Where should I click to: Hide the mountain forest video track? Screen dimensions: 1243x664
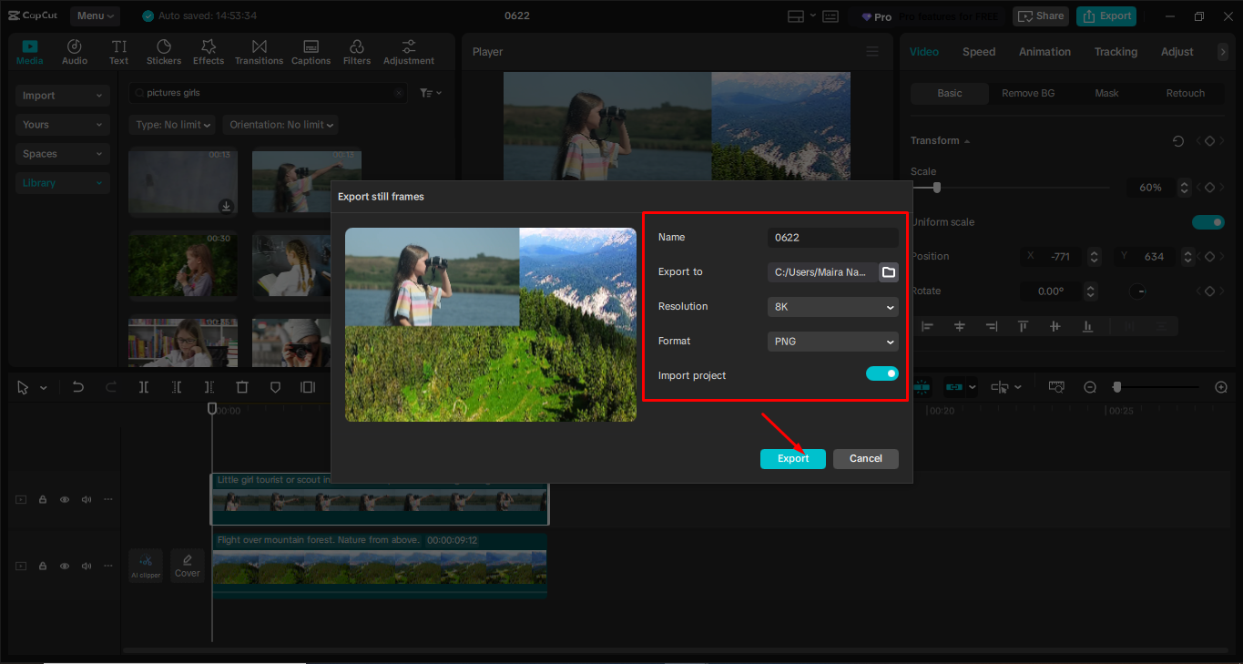click(64, 565)
